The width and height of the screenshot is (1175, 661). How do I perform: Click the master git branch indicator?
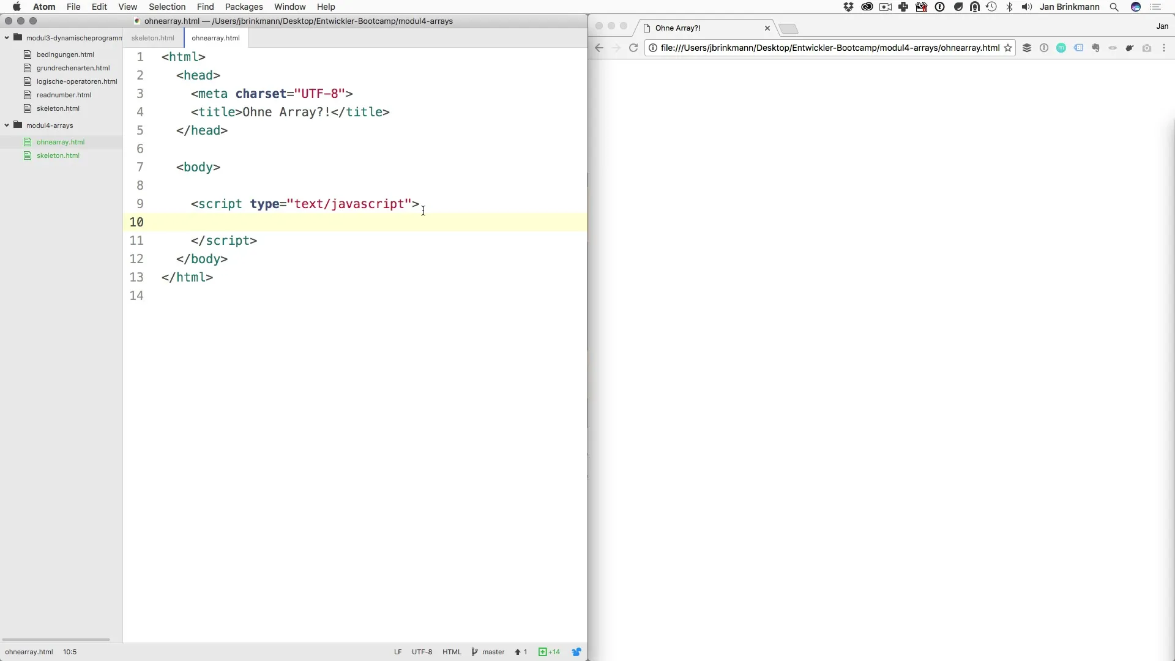[488, 652]
